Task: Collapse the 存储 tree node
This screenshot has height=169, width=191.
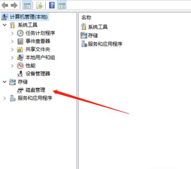Action: pos(5,82)
